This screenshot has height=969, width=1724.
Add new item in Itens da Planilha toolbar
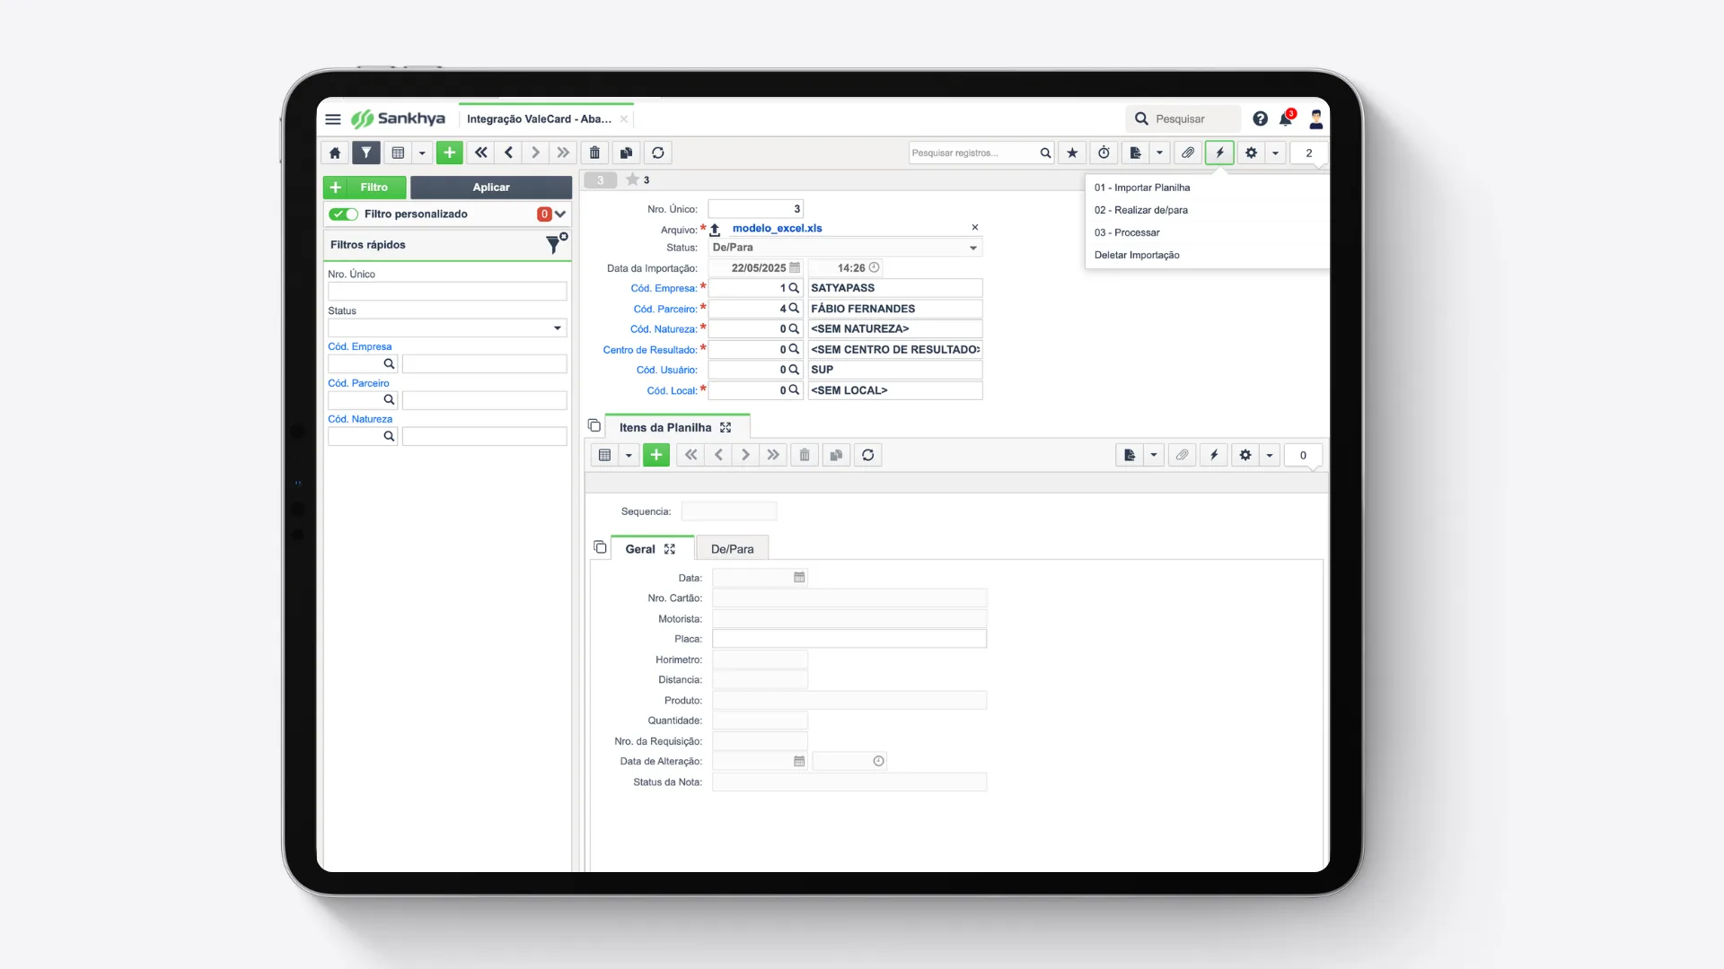(656, 455)
